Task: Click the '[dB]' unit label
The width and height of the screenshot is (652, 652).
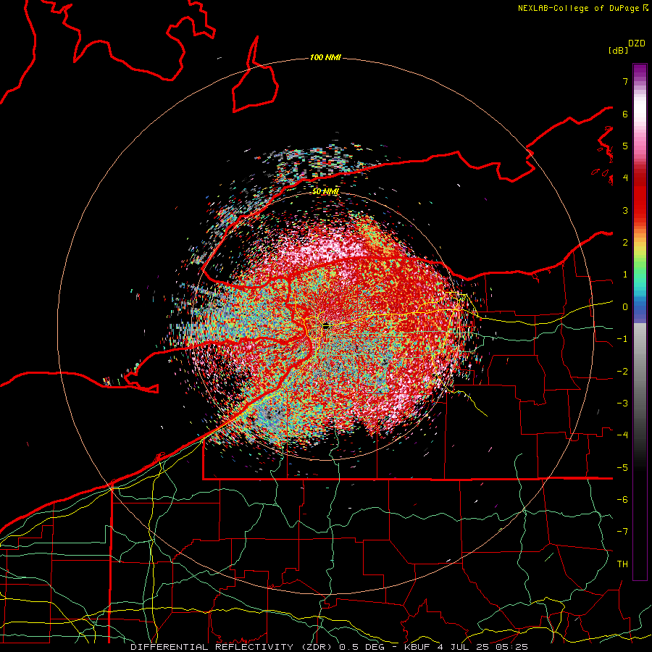Action: click(x=618, y=50)
